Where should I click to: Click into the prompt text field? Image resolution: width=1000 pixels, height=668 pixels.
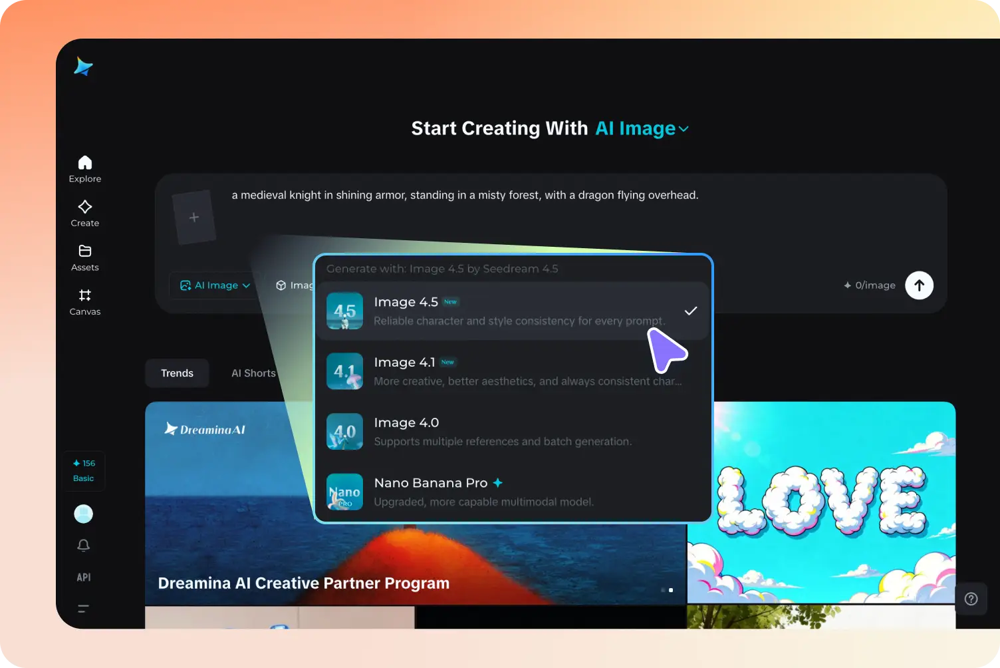(465, 195)
